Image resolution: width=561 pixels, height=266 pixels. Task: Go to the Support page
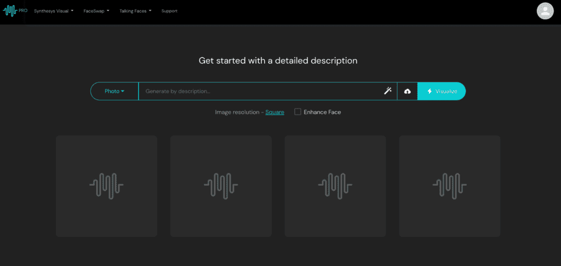[169, 11]
